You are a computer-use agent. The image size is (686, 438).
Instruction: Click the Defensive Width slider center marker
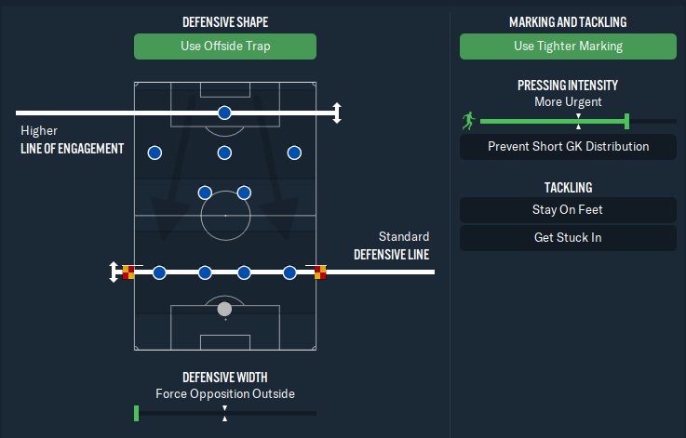pos(224,413)
